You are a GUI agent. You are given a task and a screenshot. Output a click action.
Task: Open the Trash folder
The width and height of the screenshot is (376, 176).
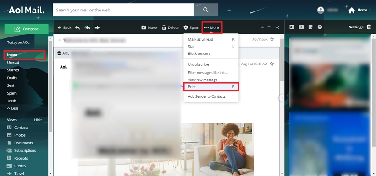point(11,101)
